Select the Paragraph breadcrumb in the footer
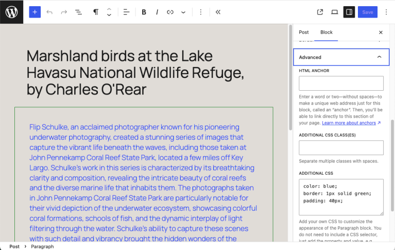The height and width of the screenshot is (250, 395). (x=42, y=246)
